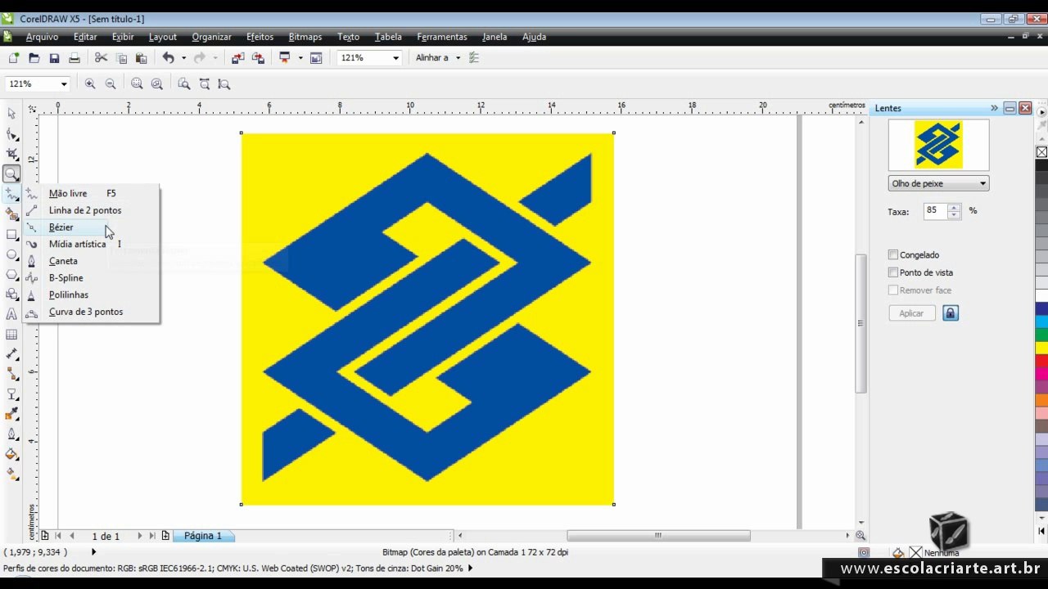Expand the Alinhar a dropdown
Viewport: 1048px width, 589px height.
pos(458,58)
